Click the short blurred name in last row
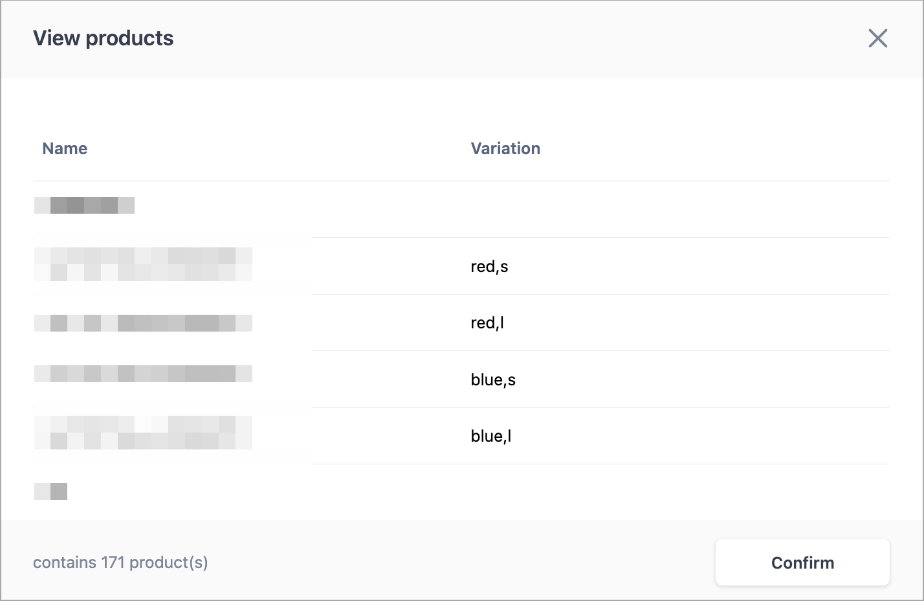 pos(50,492)
